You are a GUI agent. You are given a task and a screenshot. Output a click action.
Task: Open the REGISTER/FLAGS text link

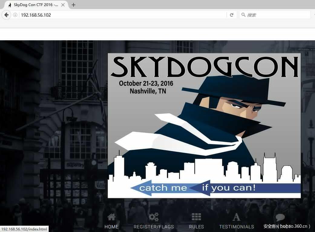pyautogui.click(x=154, y=227)
